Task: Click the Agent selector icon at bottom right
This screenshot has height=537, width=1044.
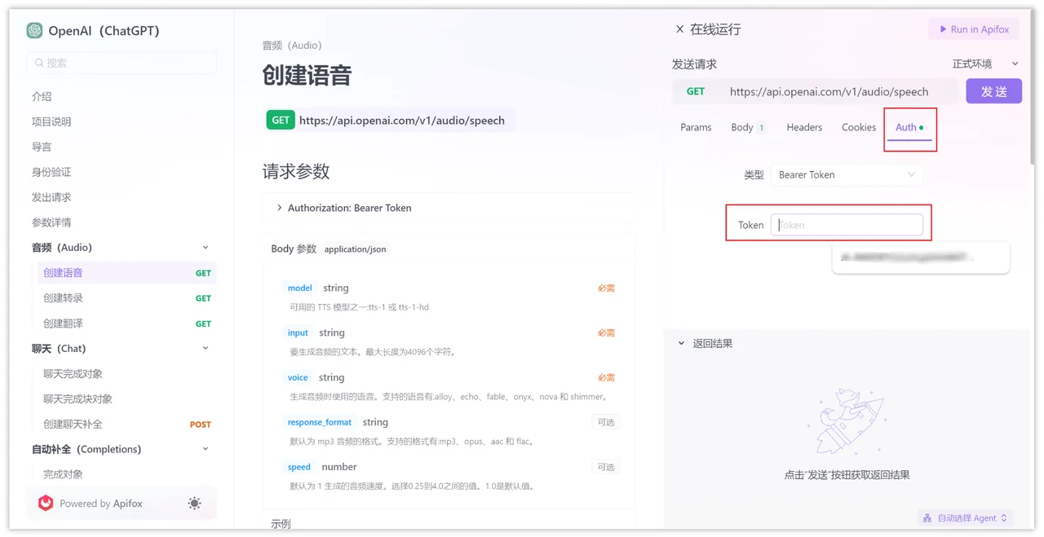Action: click(x=927, y=517)
